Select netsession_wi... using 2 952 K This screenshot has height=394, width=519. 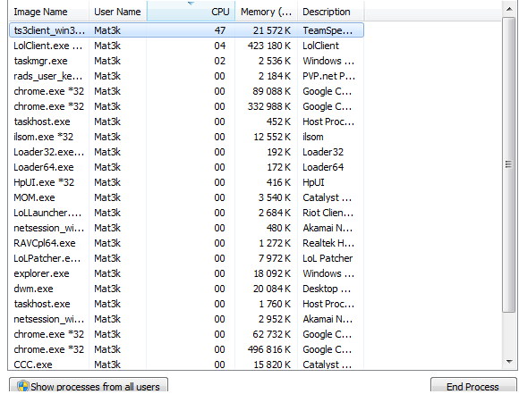tap(187, 319)
